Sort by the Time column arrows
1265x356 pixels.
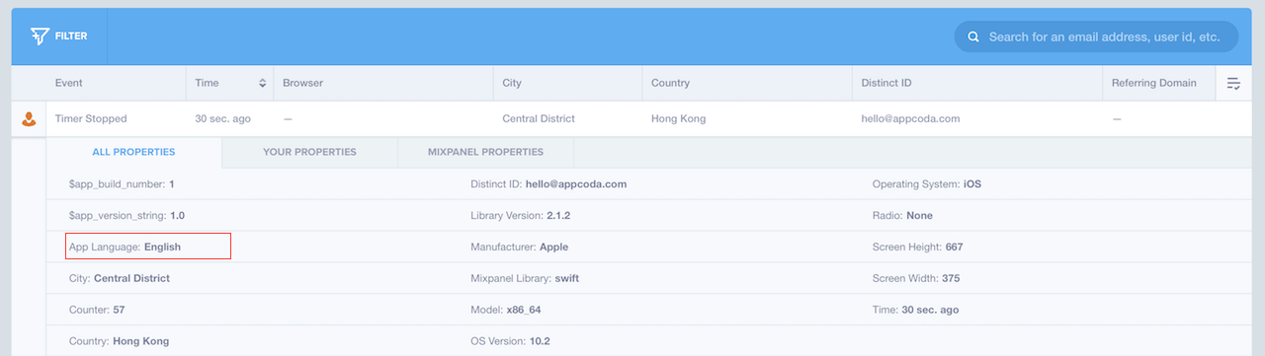pyautogui.click(x=262, y=84)
